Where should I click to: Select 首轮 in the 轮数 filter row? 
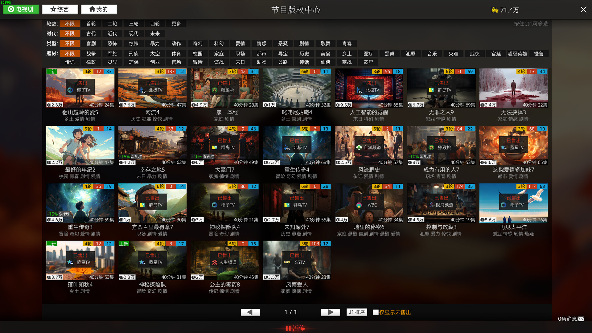click(x=91, y=23)
